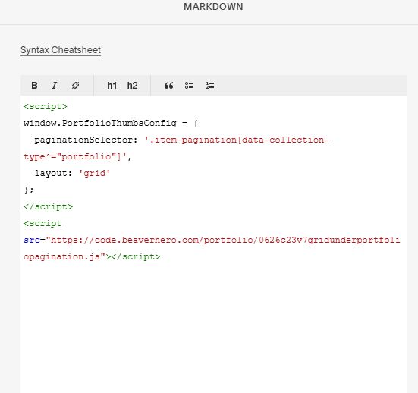The height and width of the screenshot is (393, 418).
Task: Apply bold formatting with the B icon
Action: (x=34, y=86)
